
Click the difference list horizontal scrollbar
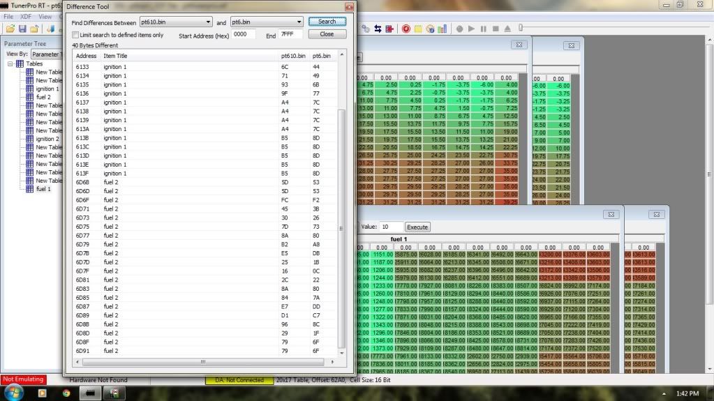click(203, 362)
